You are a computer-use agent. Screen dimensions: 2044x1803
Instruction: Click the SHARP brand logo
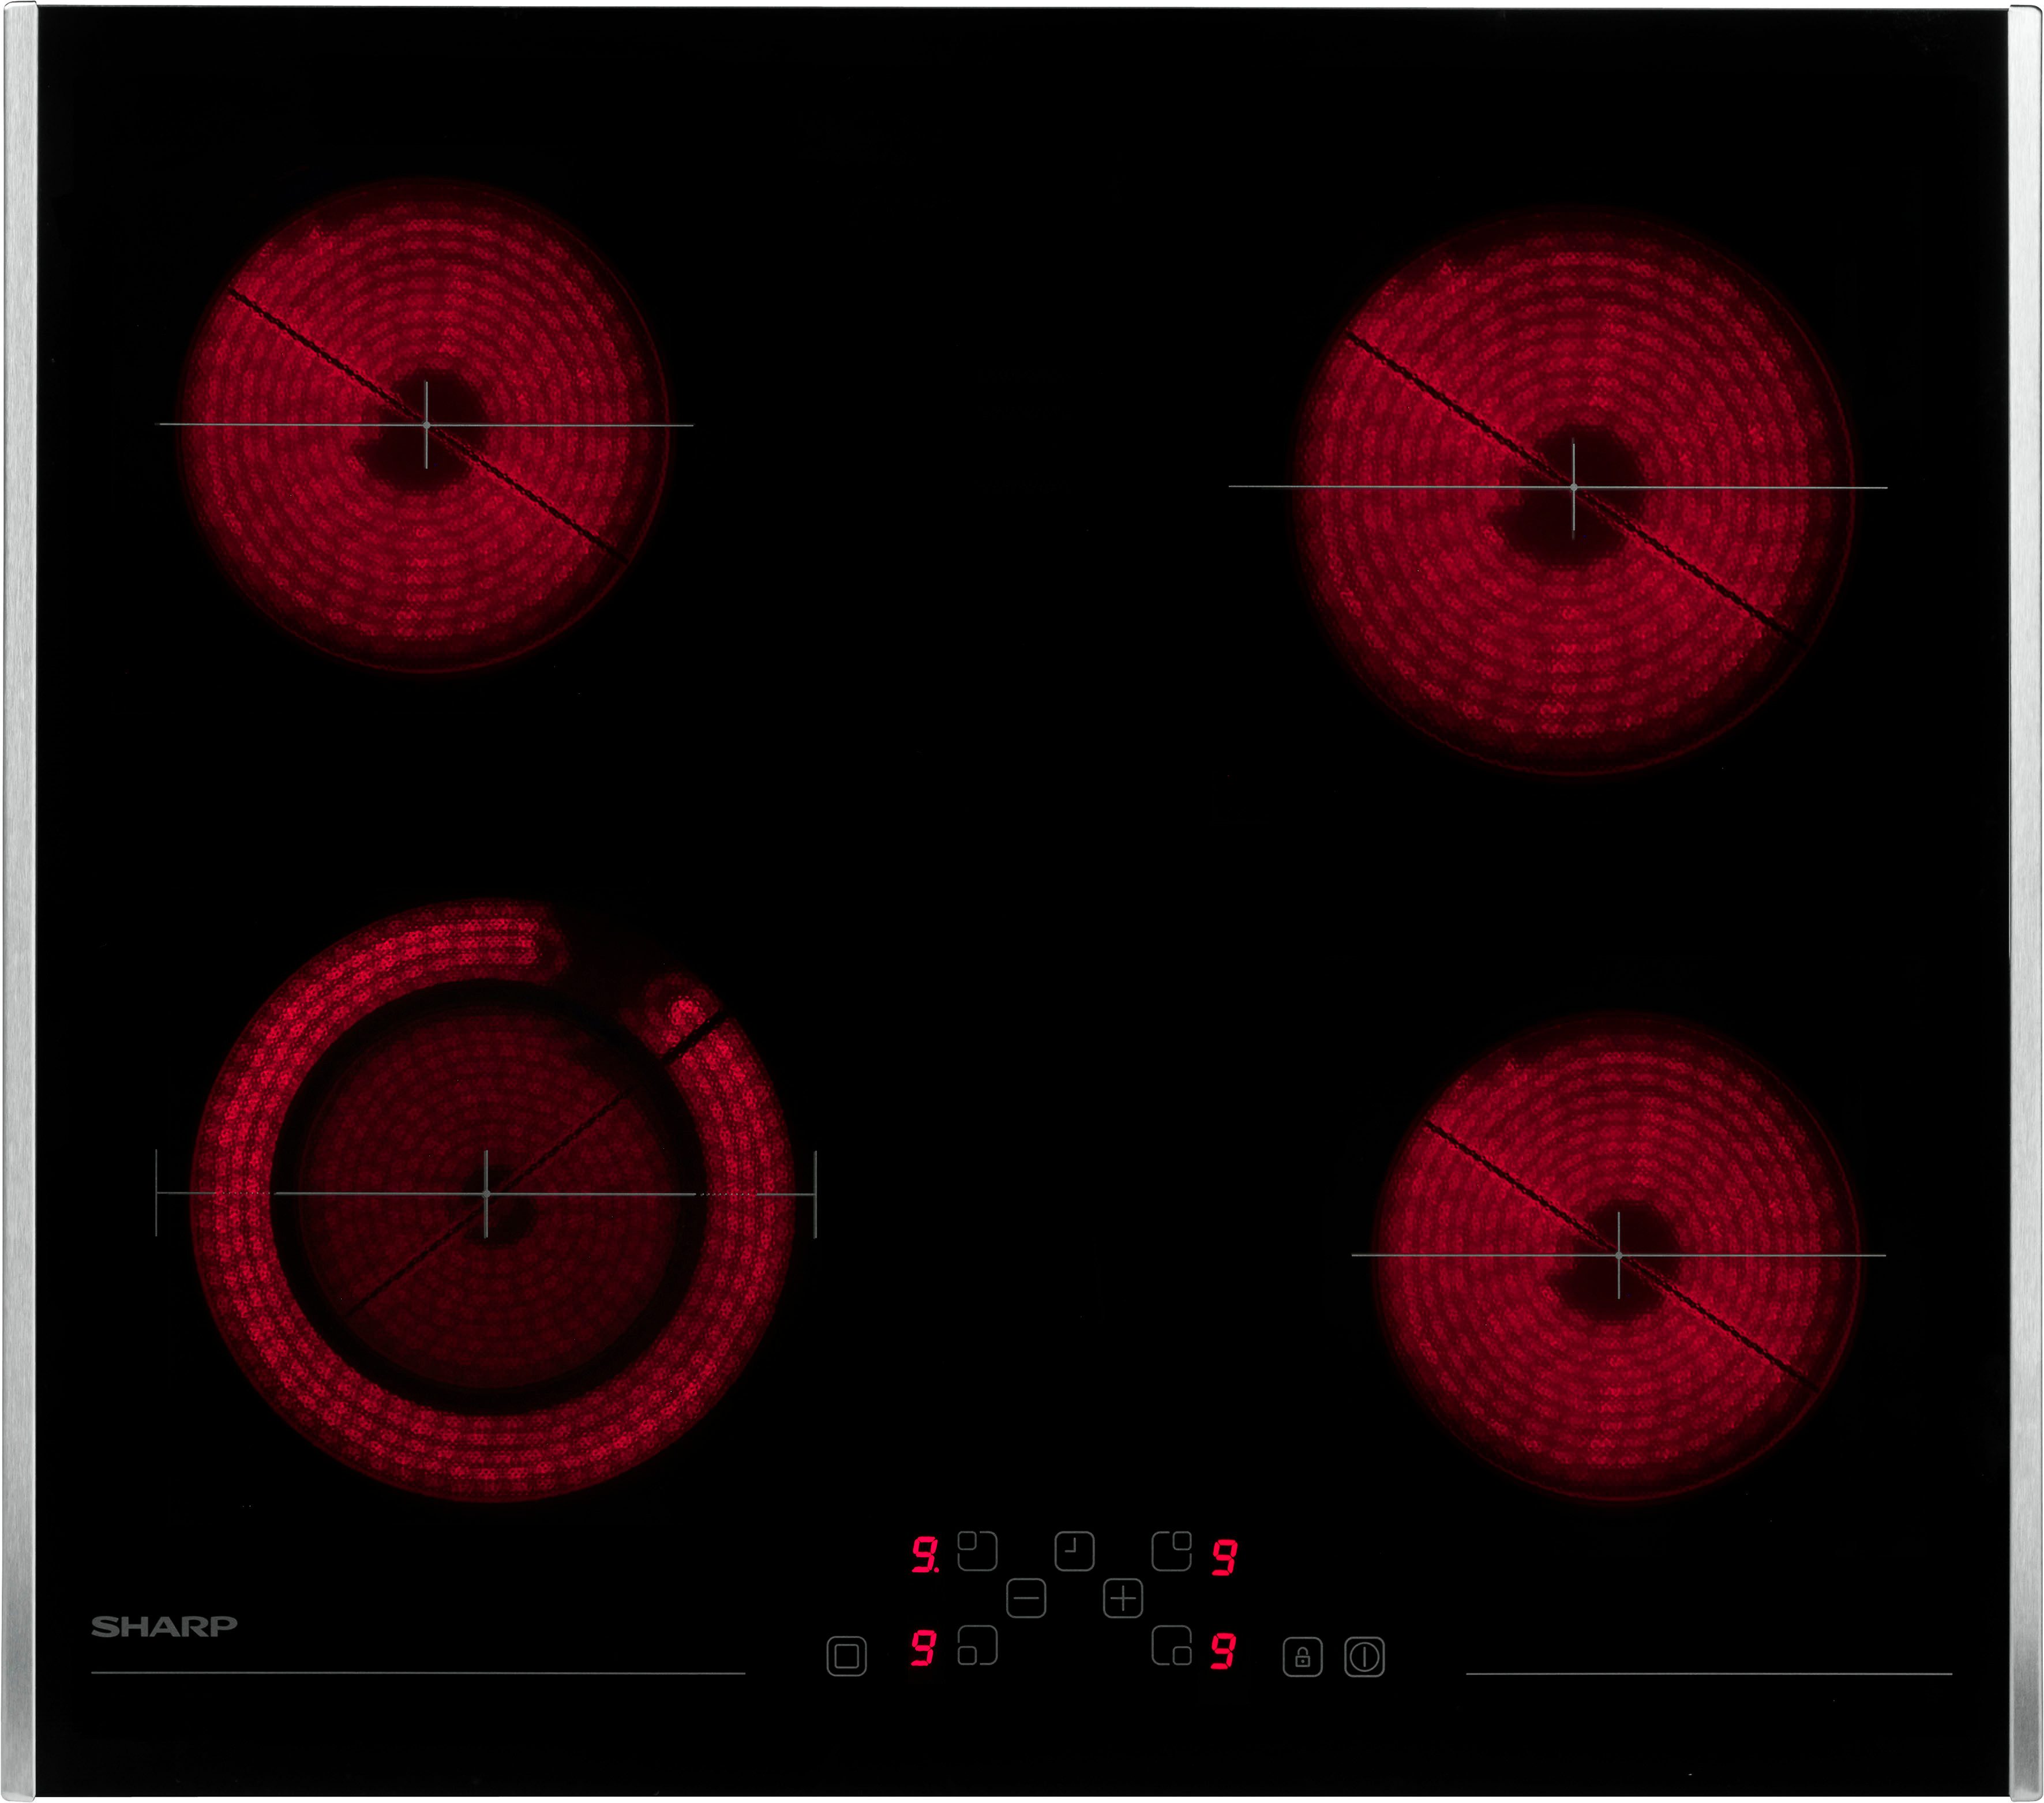point(164,1627)
